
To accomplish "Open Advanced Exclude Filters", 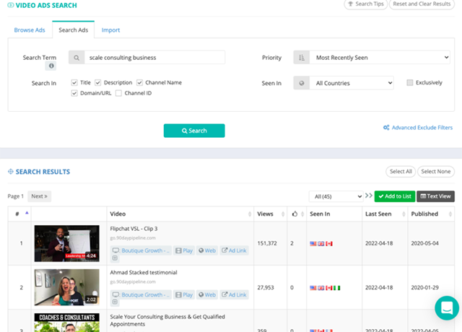I will tap(418, 128).
